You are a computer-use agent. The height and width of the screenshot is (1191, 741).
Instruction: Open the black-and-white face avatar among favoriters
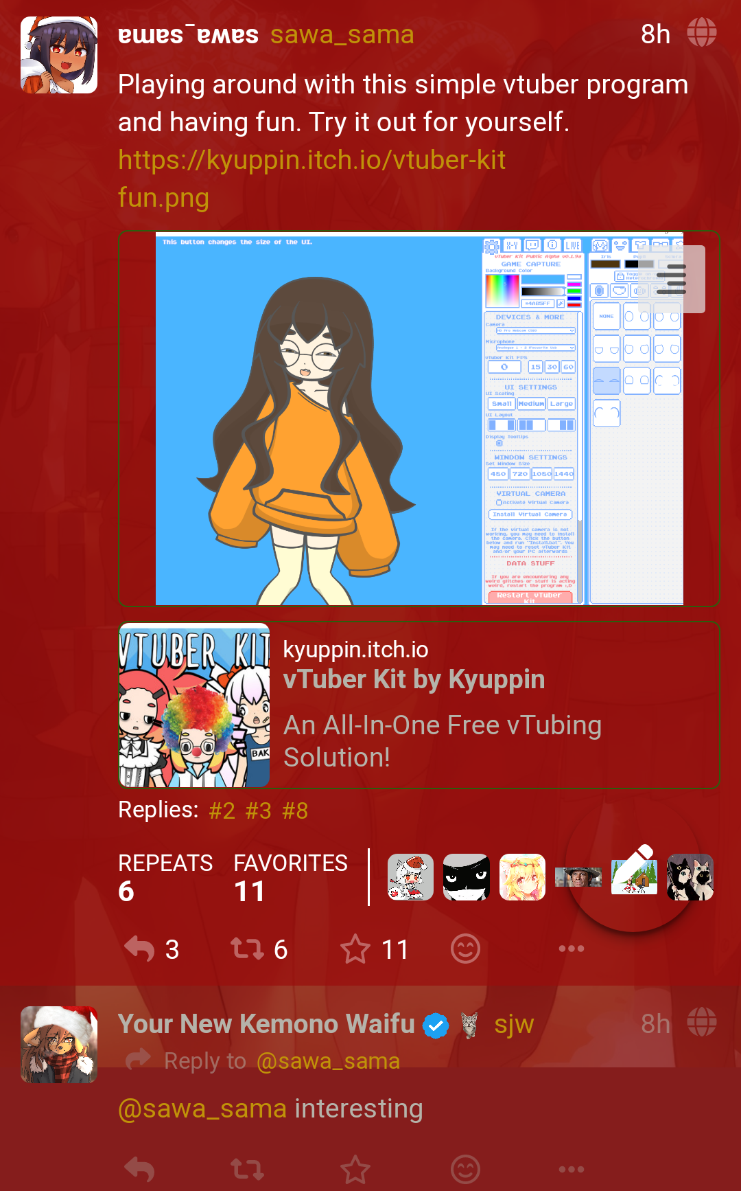467,877
